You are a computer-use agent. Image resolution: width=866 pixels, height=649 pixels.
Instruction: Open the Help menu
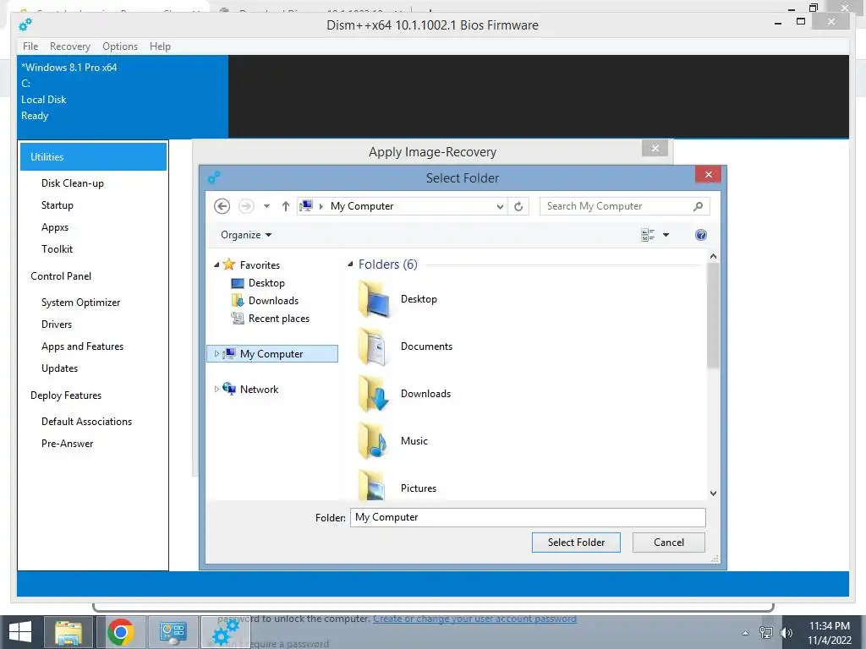pyautogui.click(x=160, y=46)
